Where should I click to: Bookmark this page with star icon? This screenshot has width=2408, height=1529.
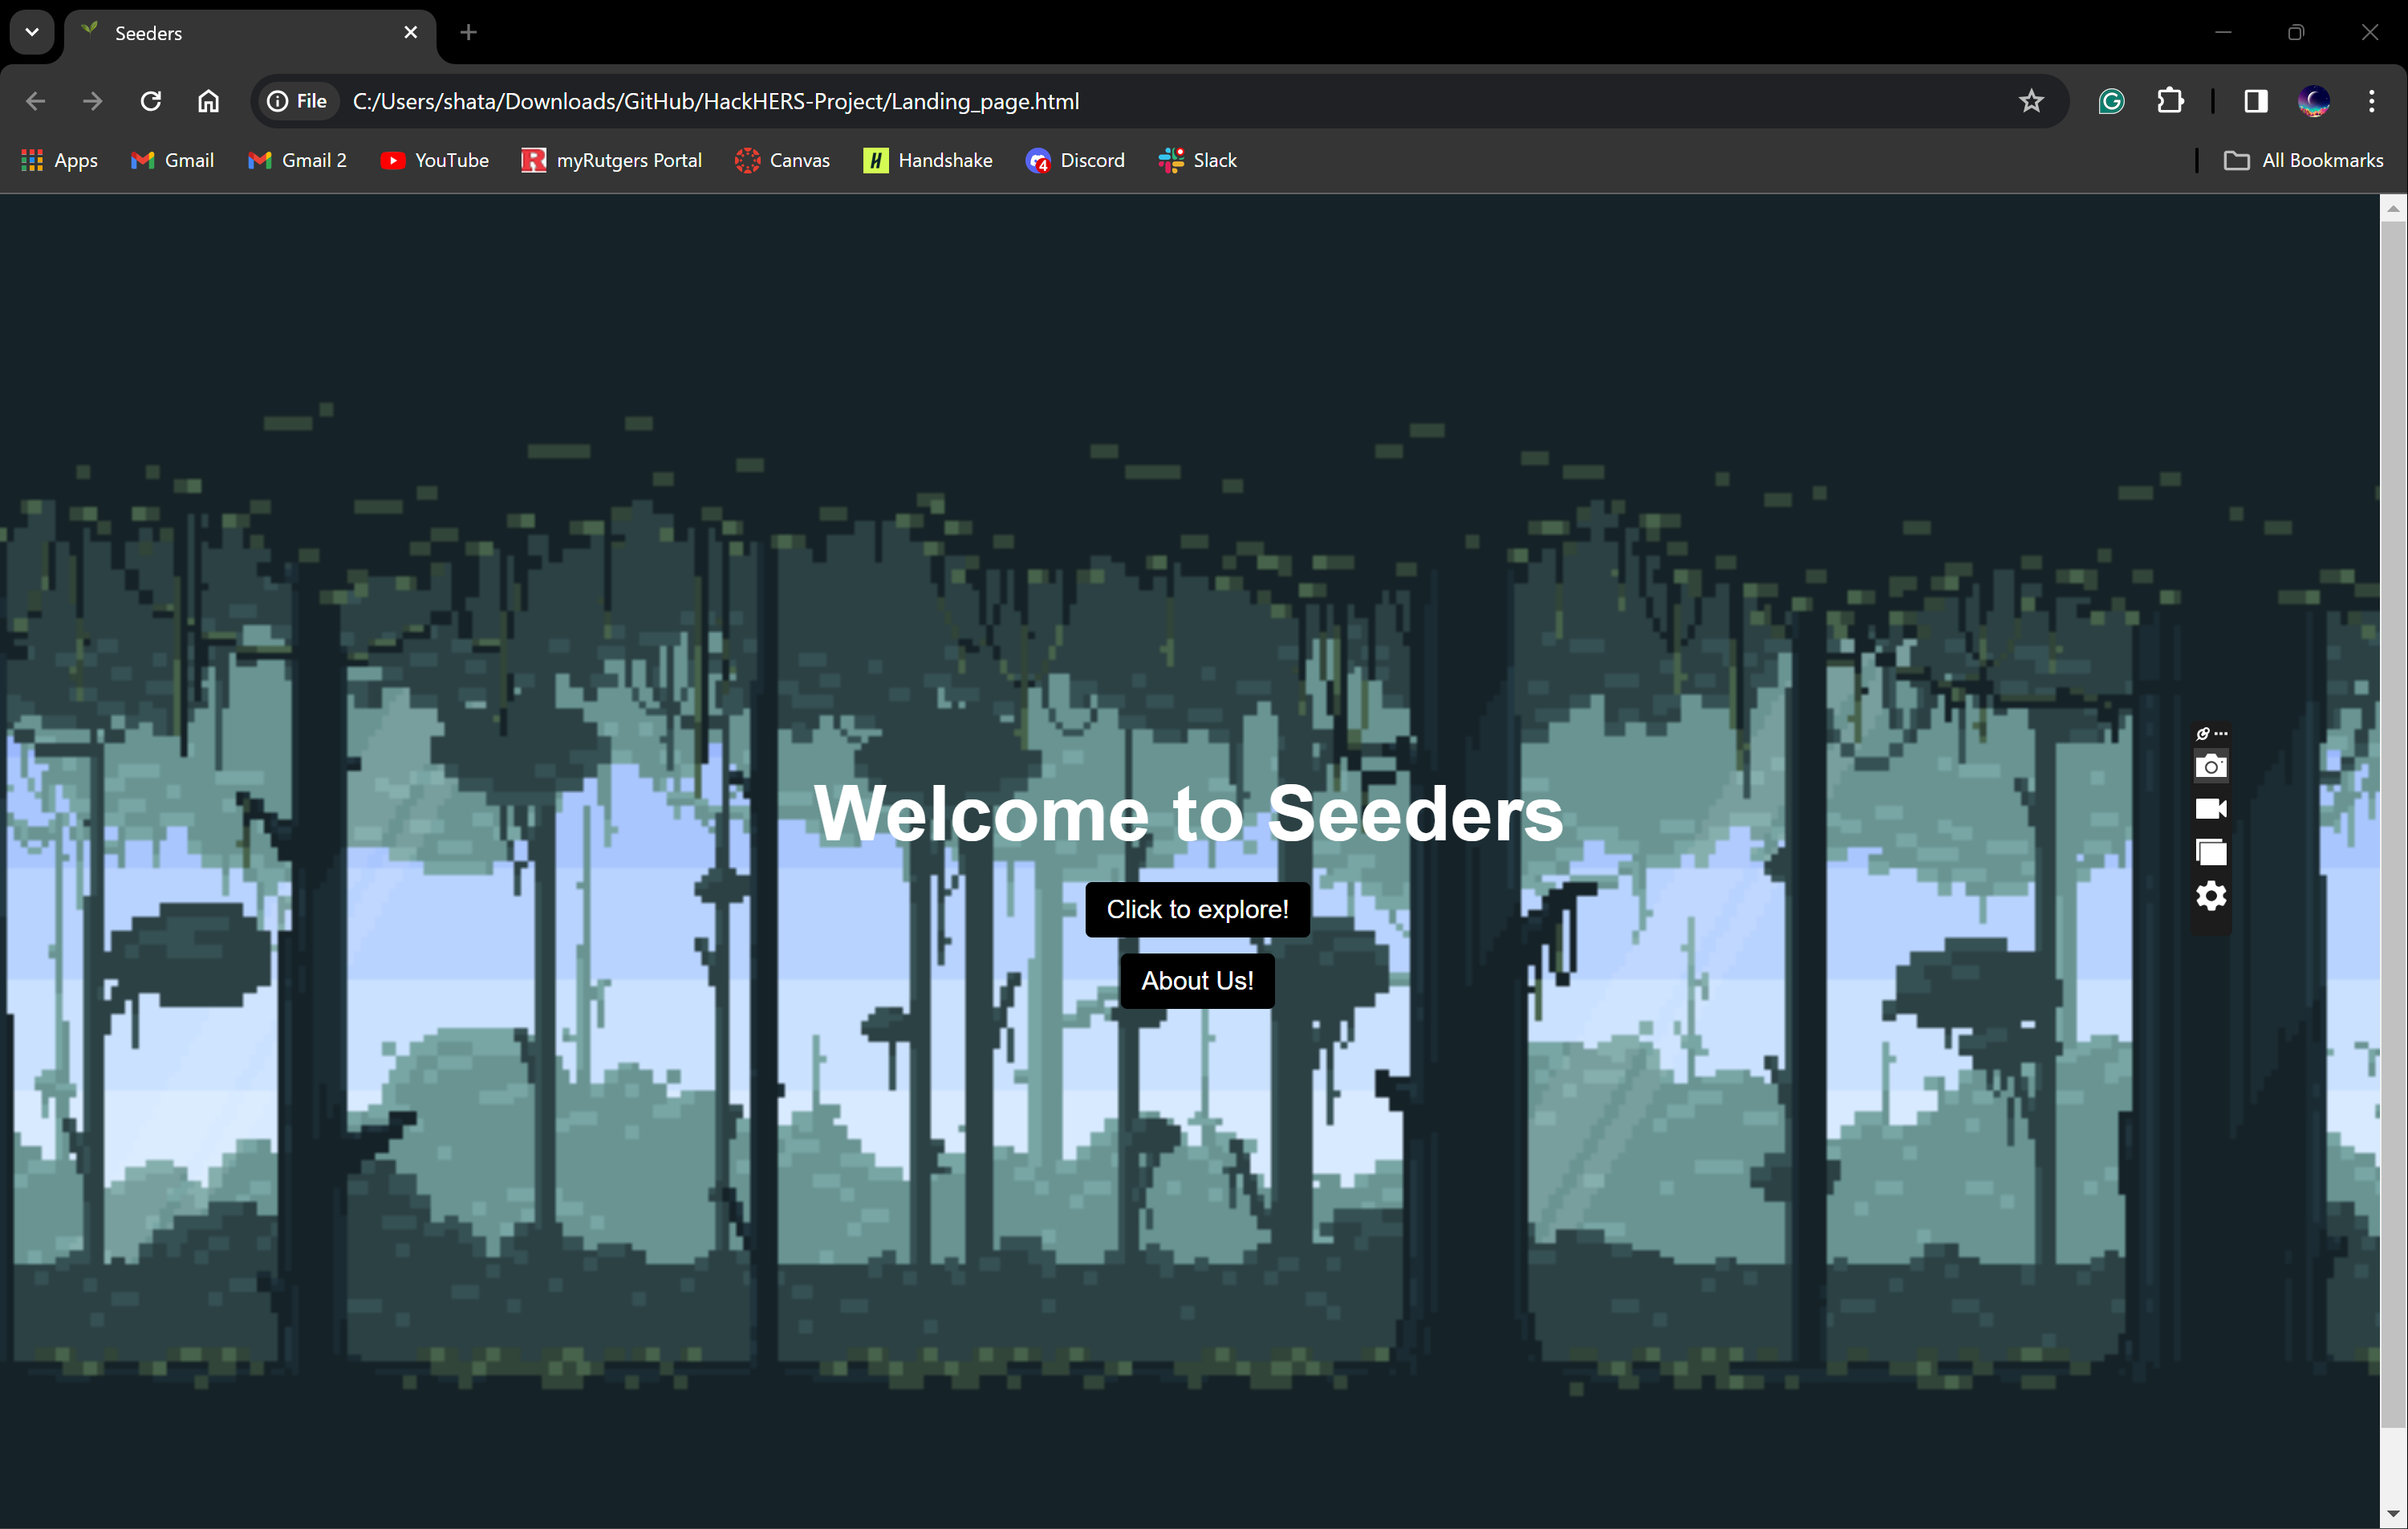tap(2031, 101)
